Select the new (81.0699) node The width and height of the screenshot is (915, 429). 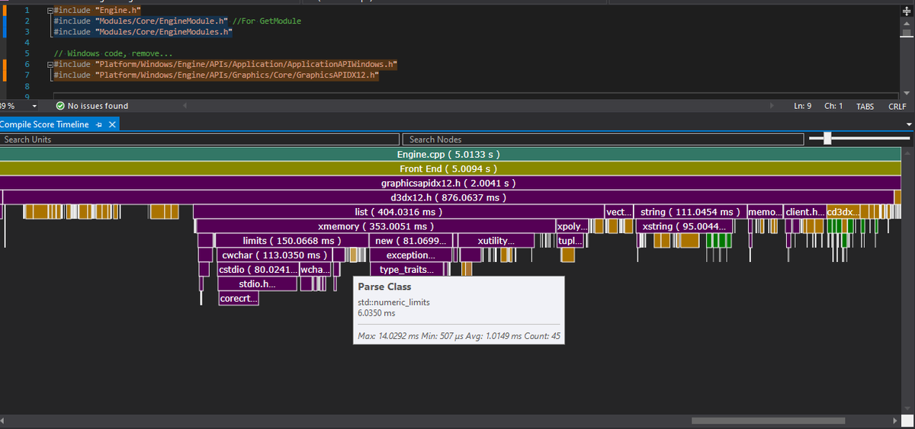pyautogui.click(x=412, y=241)
